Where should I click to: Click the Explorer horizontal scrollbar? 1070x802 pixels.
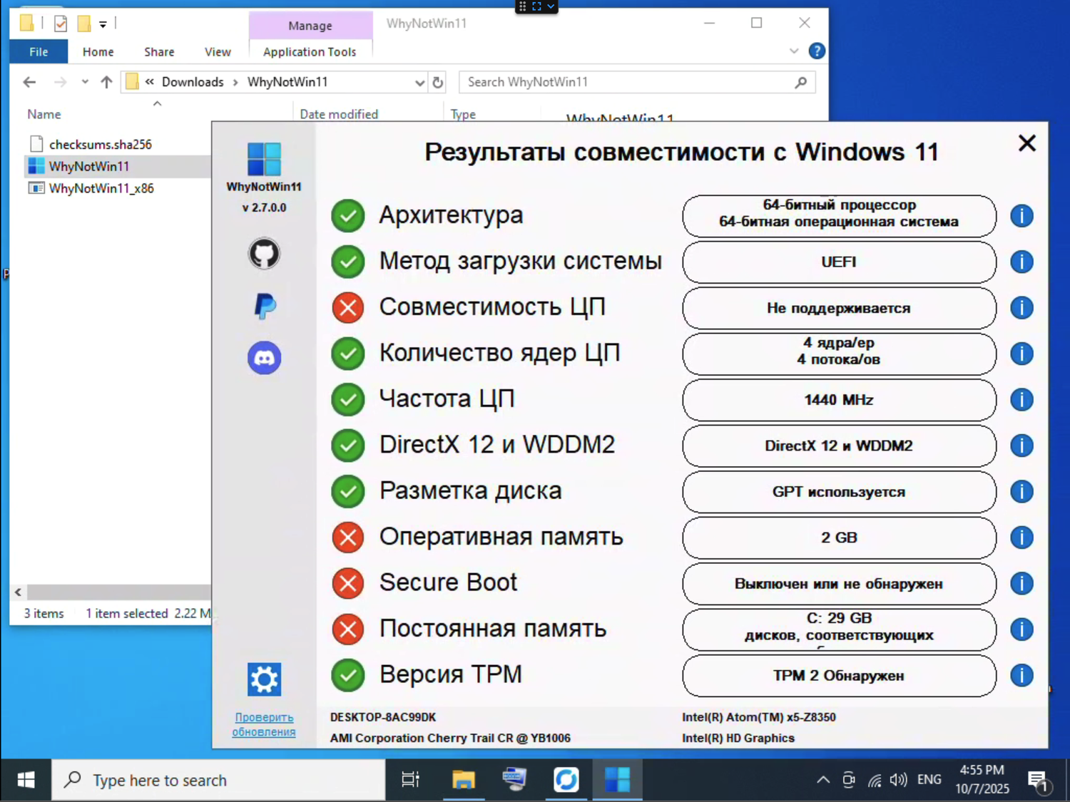(x=119, y=592)
